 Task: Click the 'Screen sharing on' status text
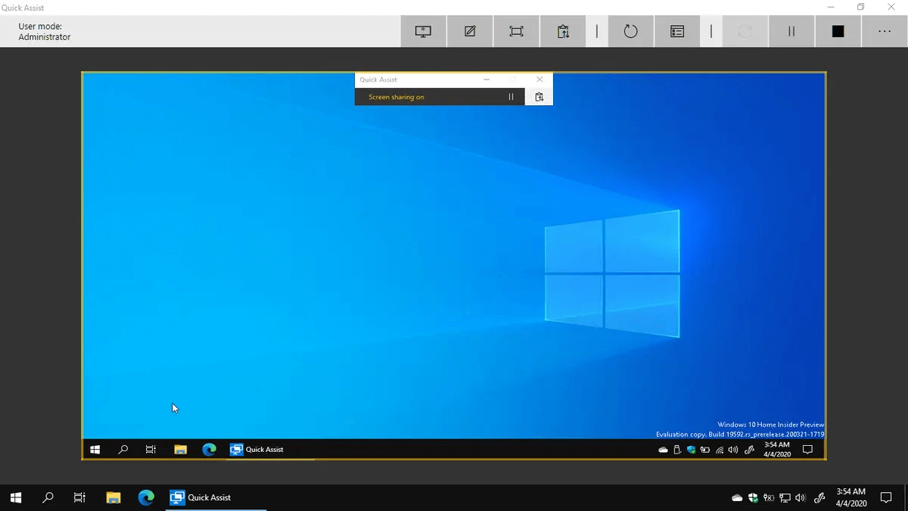click(396, 97)
